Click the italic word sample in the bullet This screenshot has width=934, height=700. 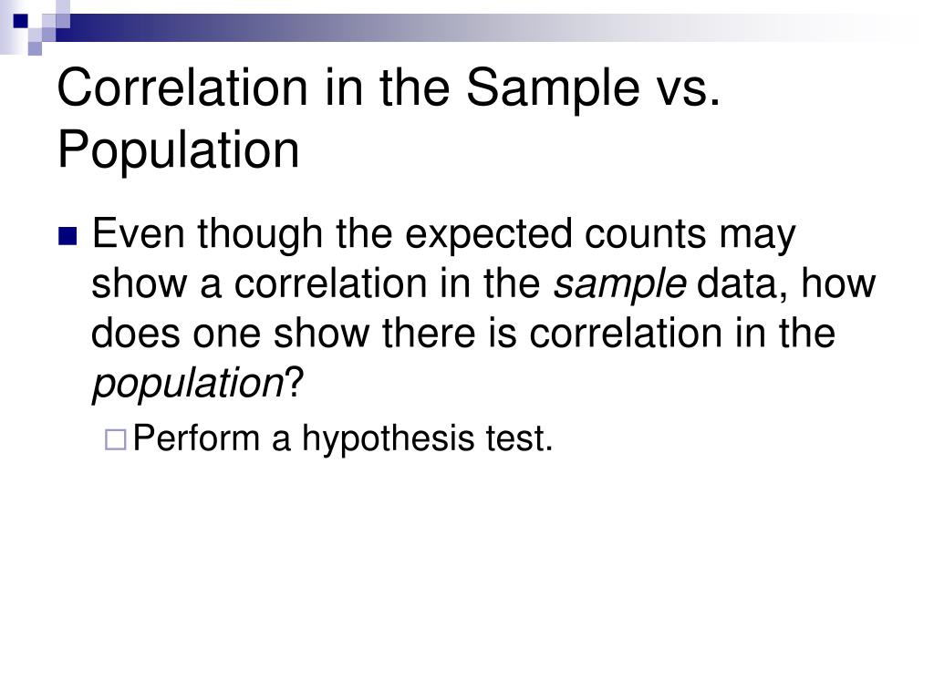click(x=619, y=284)
